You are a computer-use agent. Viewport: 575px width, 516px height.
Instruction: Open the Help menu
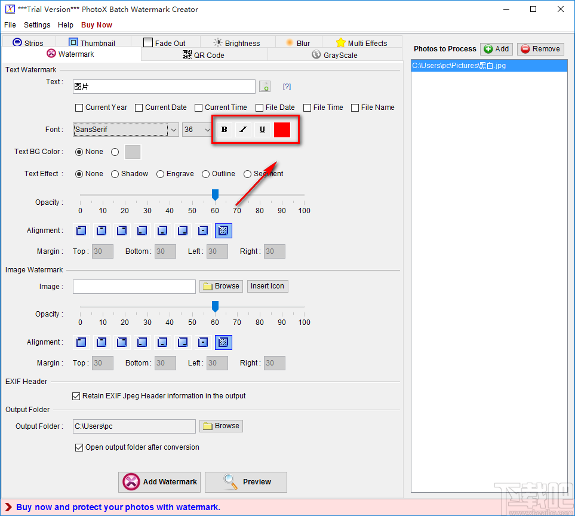(66, 25)
